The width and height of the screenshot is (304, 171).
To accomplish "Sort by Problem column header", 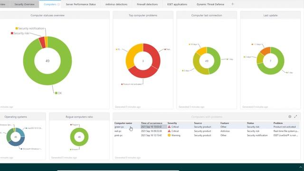I will pyautogui.click(x=278, y=123).
